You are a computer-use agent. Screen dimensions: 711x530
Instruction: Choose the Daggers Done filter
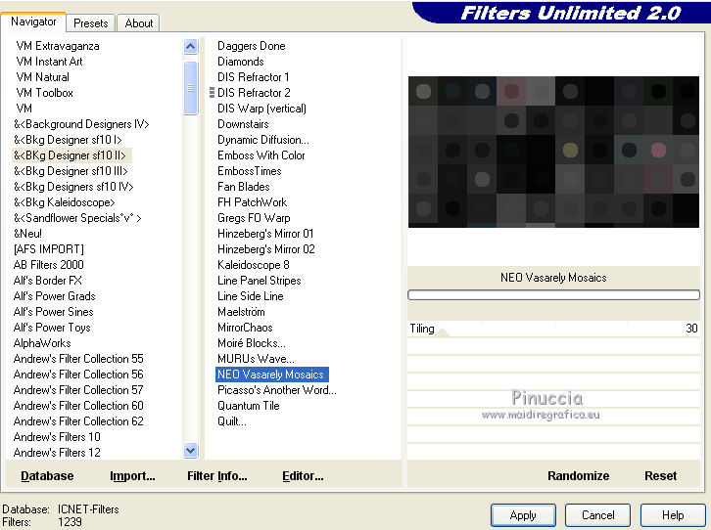pos(252,46)
